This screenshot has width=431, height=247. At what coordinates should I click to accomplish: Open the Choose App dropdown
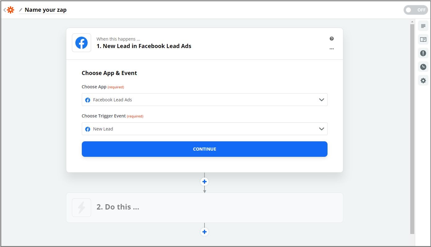(205, 100)
